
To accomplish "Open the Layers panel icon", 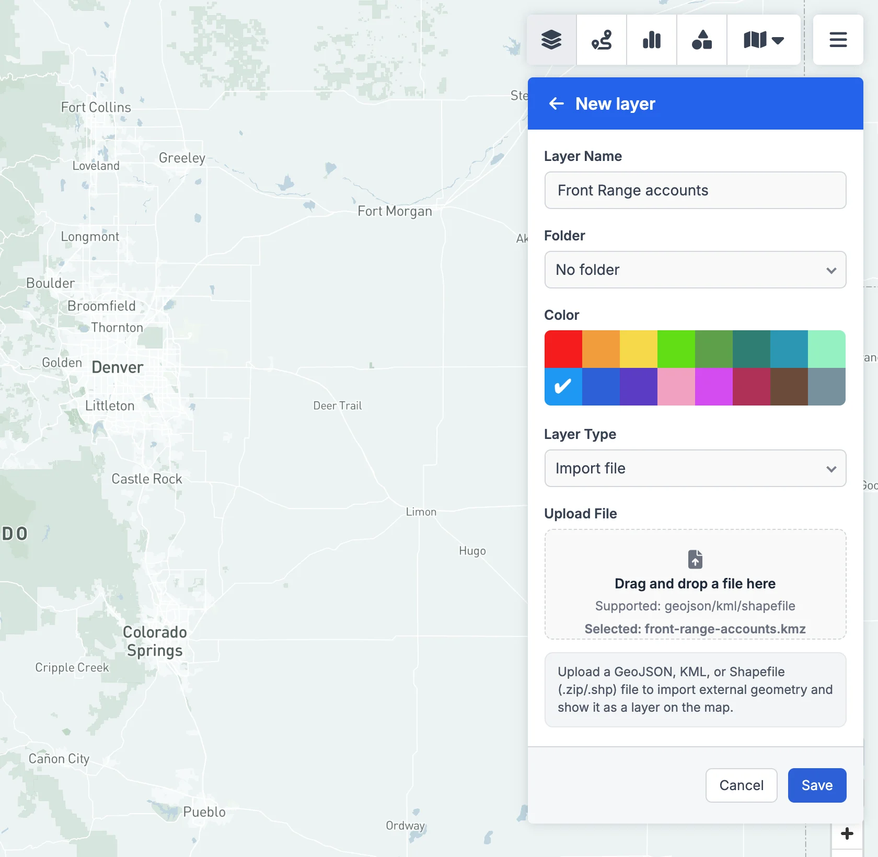I will (551, 40).
